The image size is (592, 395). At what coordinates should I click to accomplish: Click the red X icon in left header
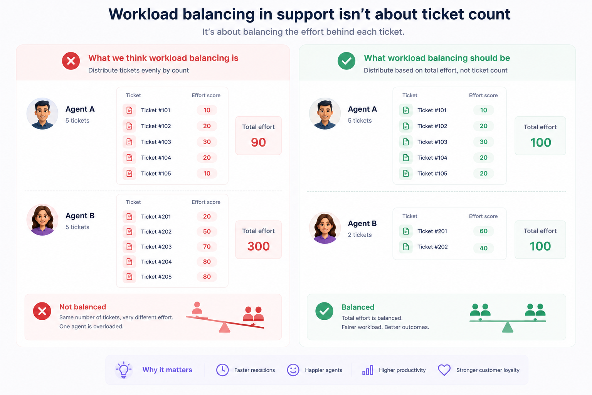[x=71, y=61]
